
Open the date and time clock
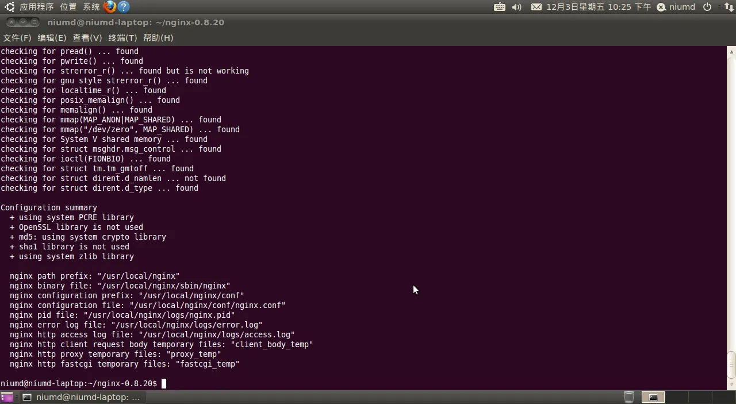pyautogui.click(x=599, y=7)
